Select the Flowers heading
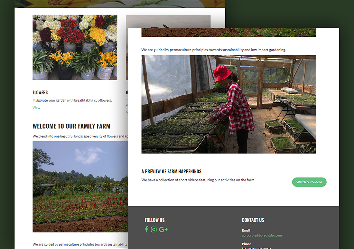Viewport: 354px width, 249px height. point(40,92)
